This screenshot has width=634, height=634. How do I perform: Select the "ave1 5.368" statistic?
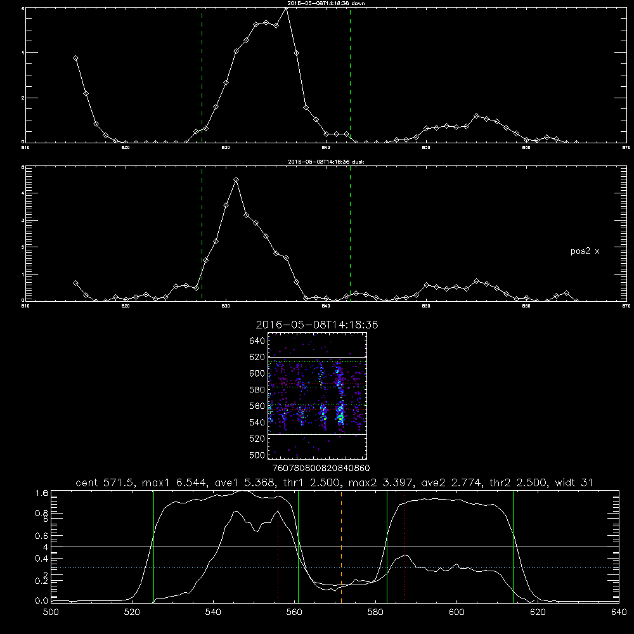click(244, 482)
